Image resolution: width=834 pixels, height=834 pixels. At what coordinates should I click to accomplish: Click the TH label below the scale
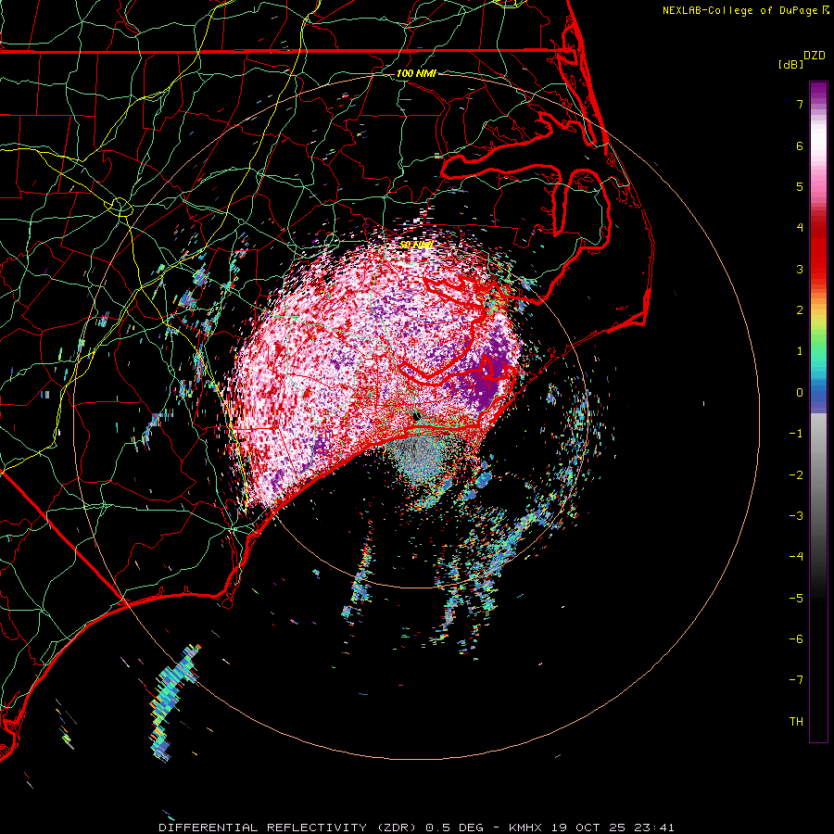click(796, 722)
